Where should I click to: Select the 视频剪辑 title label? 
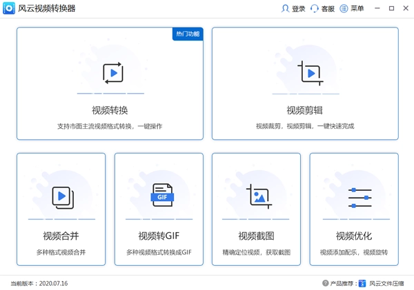pyautogui.click(x=304, y=110)
